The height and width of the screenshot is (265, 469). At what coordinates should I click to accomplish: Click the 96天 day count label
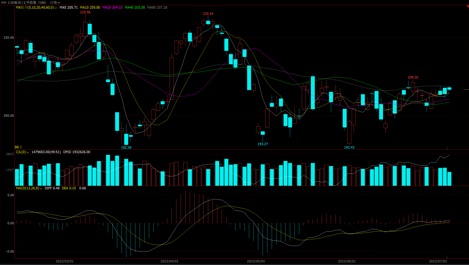click(18, 147)
